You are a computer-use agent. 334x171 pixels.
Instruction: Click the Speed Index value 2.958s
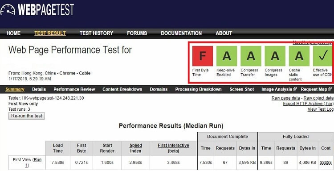pyautogui.click(x=136, y=163)
